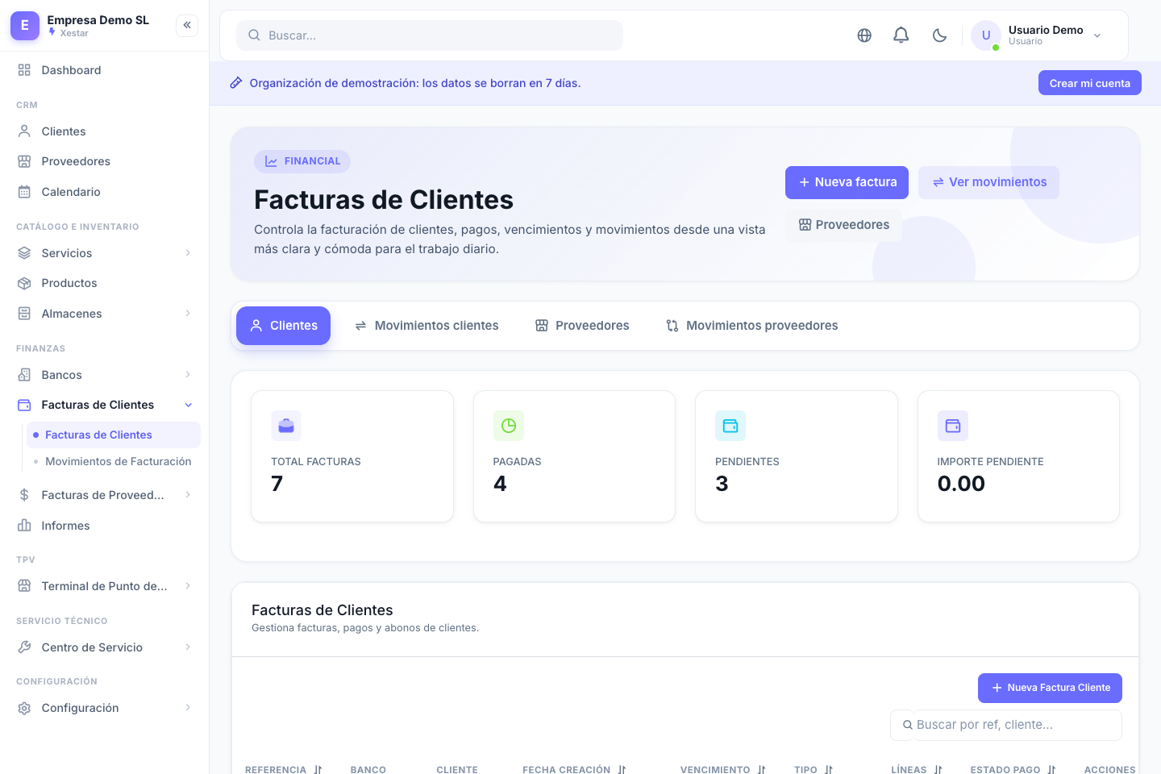Click the Terminal de Punto store icon

pyautogui.click(x=24, y=586)
